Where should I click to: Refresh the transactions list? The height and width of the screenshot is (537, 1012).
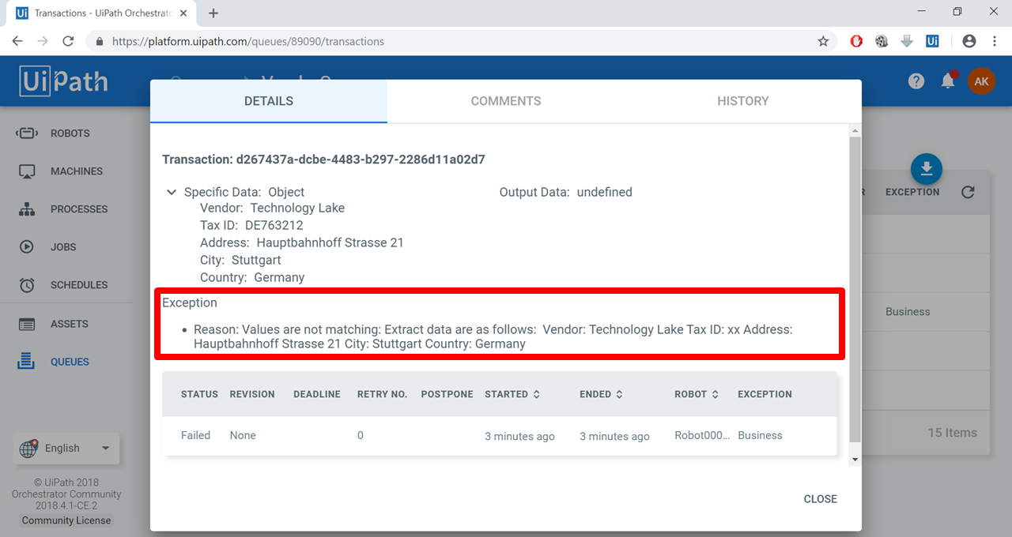pyautogui.click(x=968, y=192)
